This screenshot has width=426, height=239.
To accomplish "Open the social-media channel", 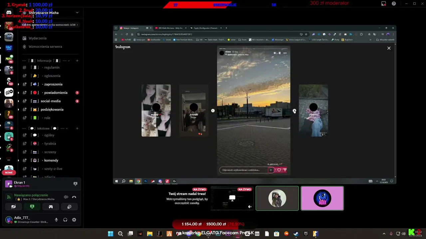I will click(x=50, y=101).
